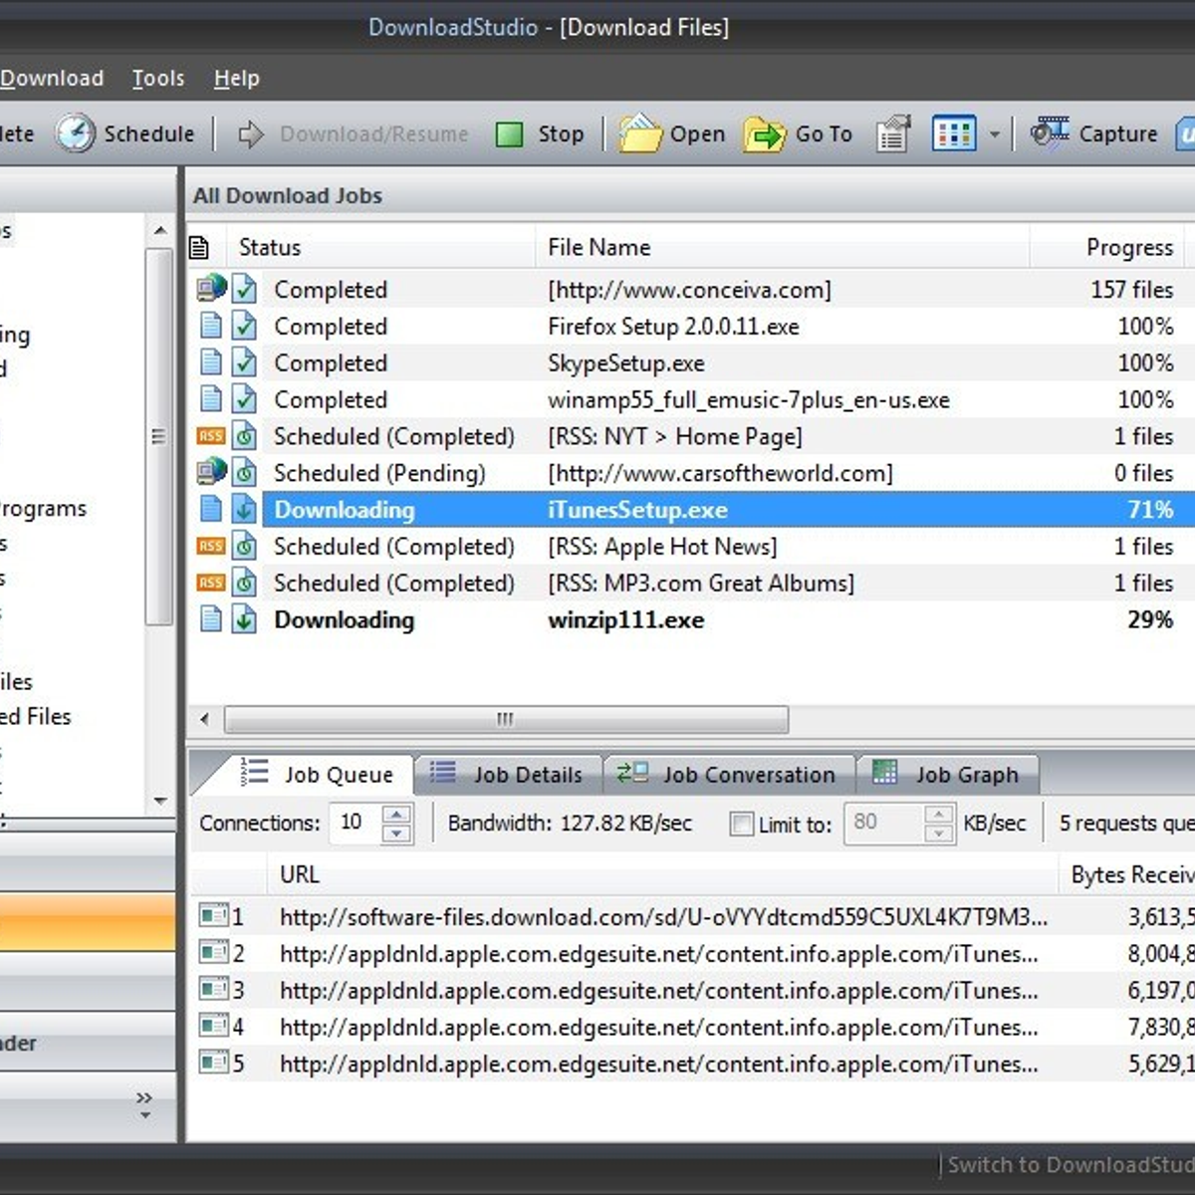Click the green Stop icon
The height and width of the screenshot is (1195, 1195).
(x=509, y=133)
